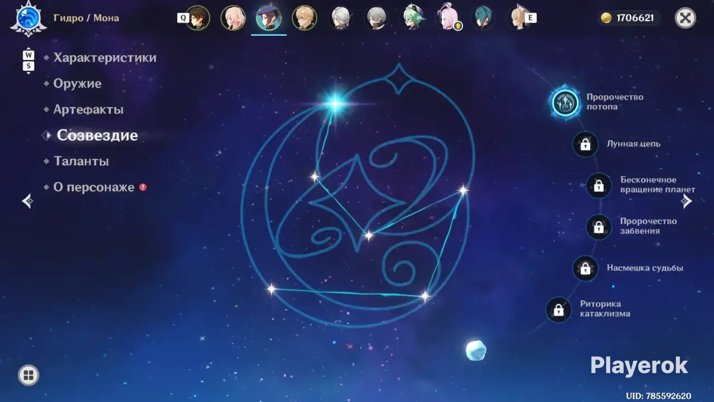The width and height of the screenshot is (714, 402).
Task: Select the brown-haired Zhongli avatar
Action: 197,18
